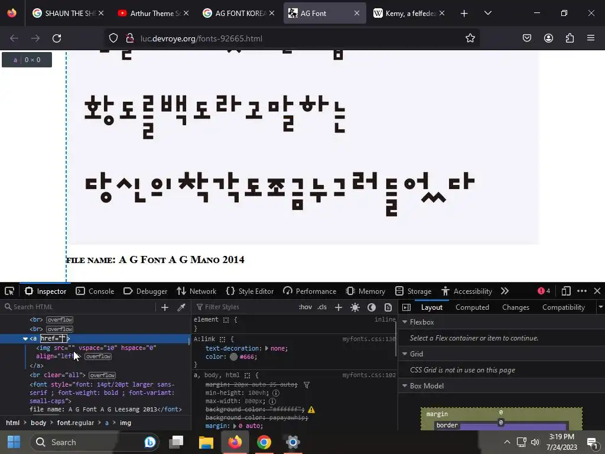This screenshot has height=454, width=605.
Task: Open the Network tab
Action: (x=196, y=291)
